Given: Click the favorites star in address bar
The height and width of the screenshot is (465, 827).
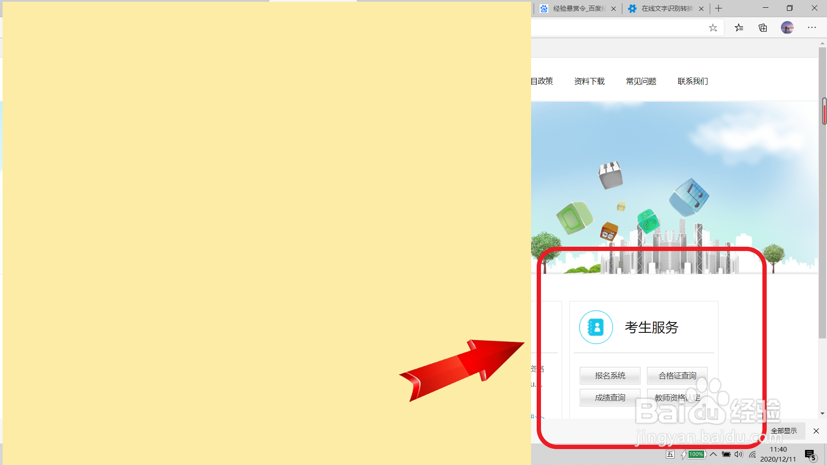Looking at the screenshot, I should point(713,28).
